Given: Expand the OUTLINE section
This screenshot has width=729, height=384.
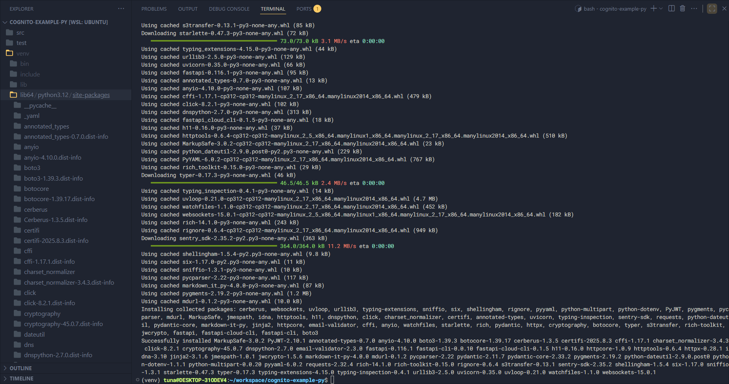Looking at the screenshot, I should click(x=21, y=368).
